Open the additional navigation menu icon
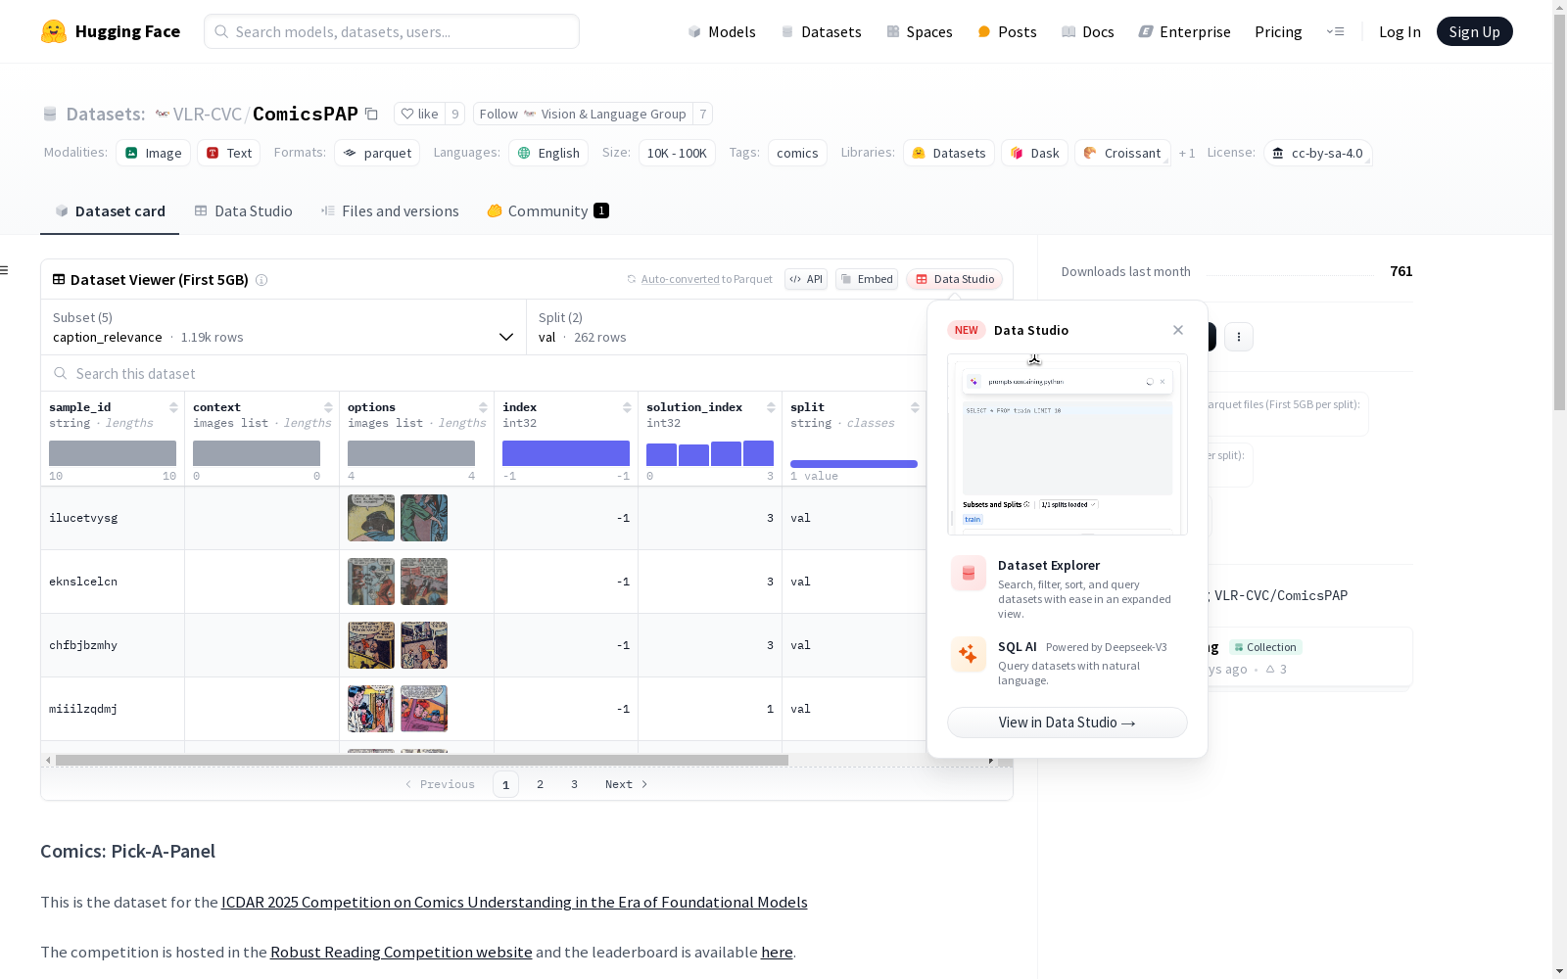Screen dimensions: 1567x979 [1335, 31]
